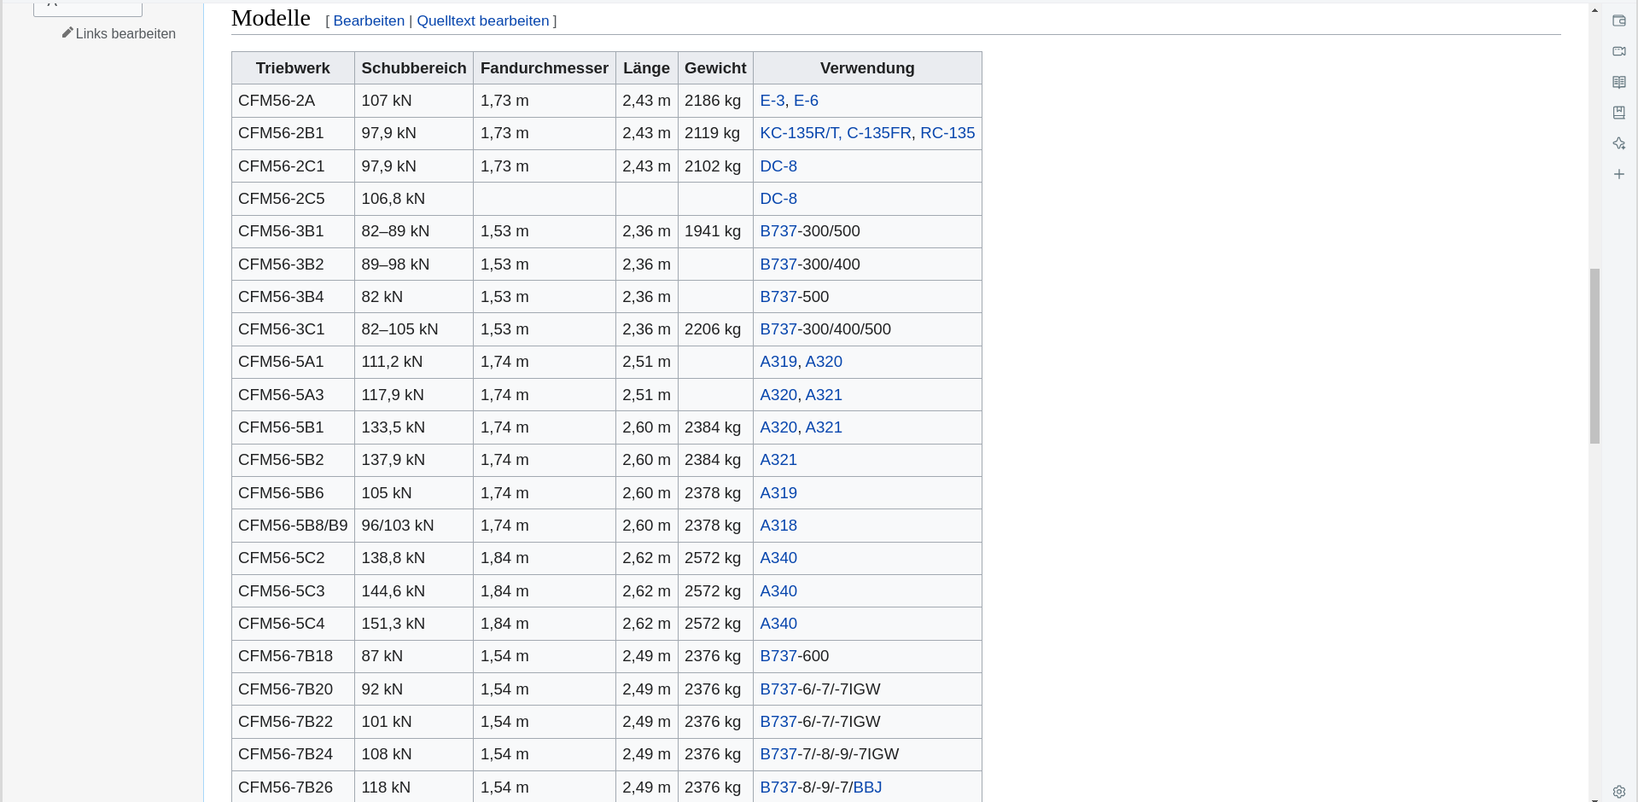The image size is (1638, 802).
Task: Click the Modelle section heading
Action: 271,18
